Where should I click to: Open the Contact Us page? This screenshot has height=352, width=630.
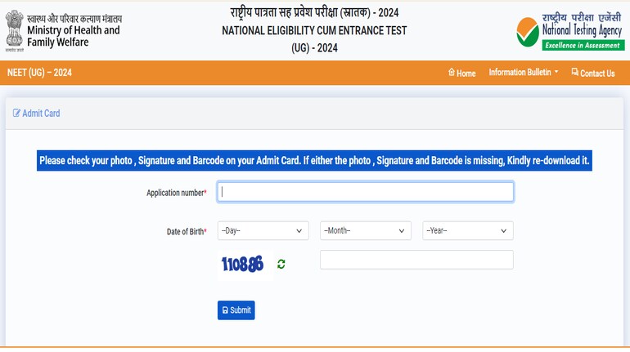(x=593, y=73)
